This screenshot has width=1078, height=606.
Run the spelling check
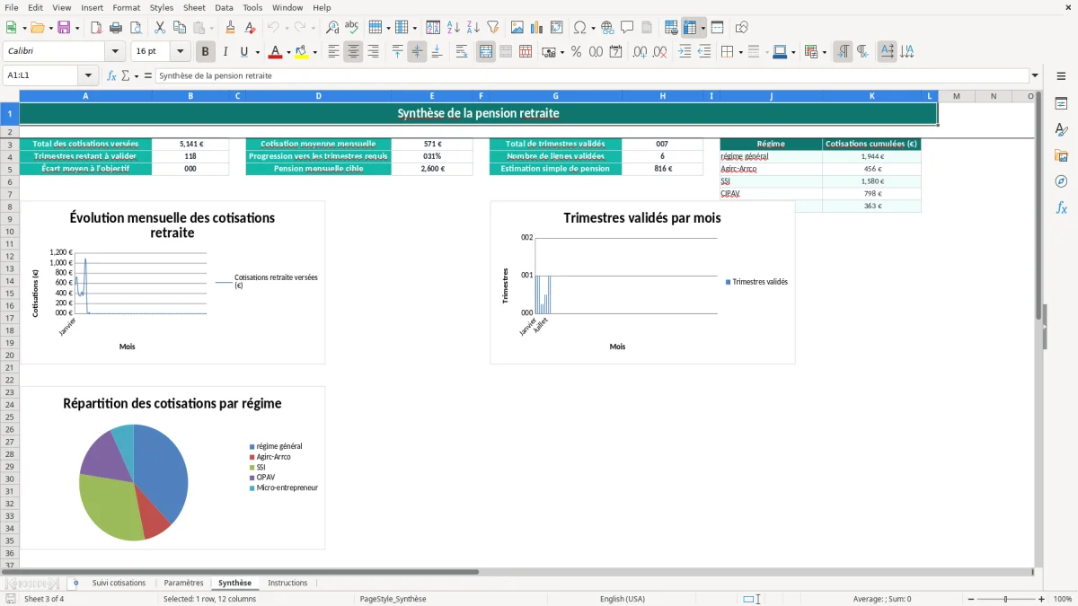point(352,28)
